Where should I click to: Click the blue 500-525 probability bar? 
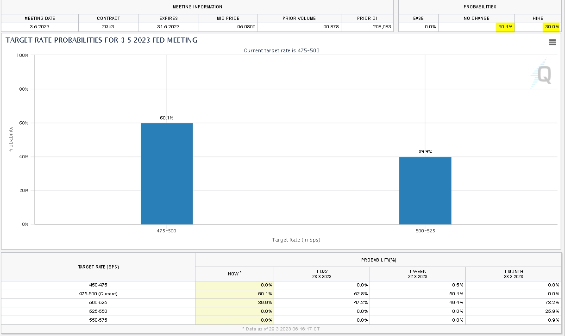[425, 191]
